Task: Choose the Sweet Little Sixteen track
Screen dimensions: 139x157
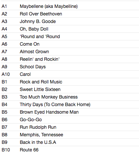Action: [40, 89]
